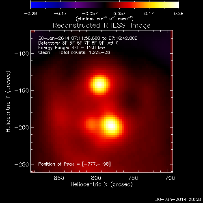Click the -850 X-axis tick label

pyautogui.click(x=57, y=178)
